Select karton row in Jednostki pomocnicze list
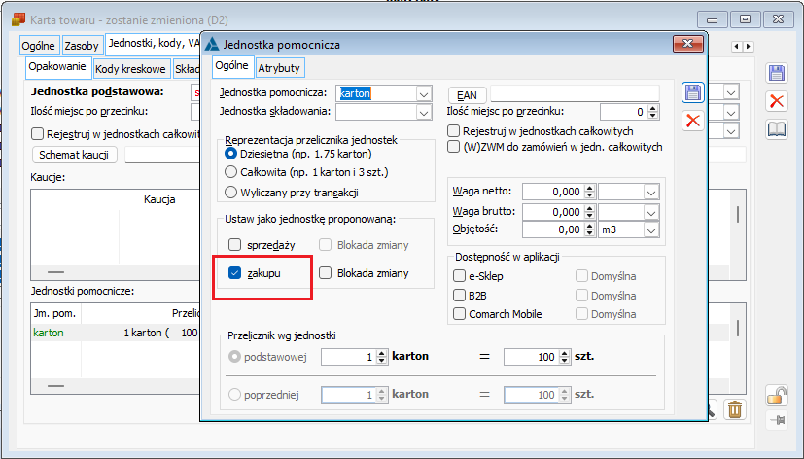This screenshot has width=804, height=459. 117,333
